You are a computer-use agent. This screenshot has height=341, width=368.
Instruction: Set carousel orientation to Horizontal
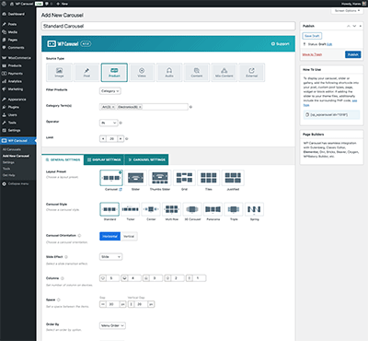pyautogui.click(x=109, y=236)
